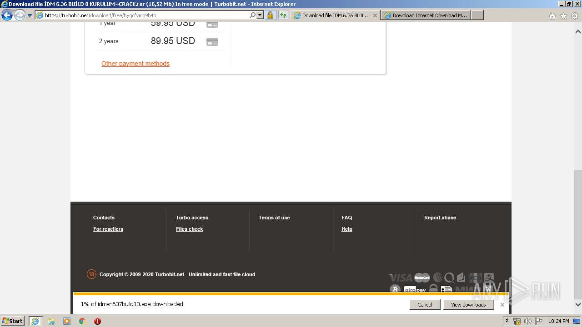Click the download progress status text
The image size is (582, 327).
[132, 304]
